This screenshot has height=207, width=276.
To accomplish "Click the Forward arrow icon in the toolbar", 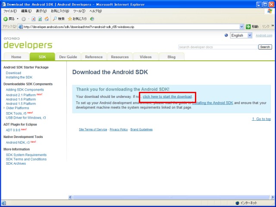I will pos(24,19).
